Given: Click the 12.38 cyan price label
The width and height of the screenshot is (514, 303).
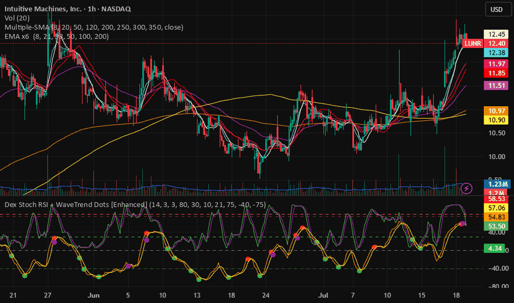Looking at the screenshot, I should 496,52.
